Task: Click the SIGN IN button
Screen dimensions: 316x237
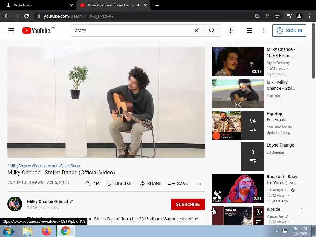Action: [289, 31]
